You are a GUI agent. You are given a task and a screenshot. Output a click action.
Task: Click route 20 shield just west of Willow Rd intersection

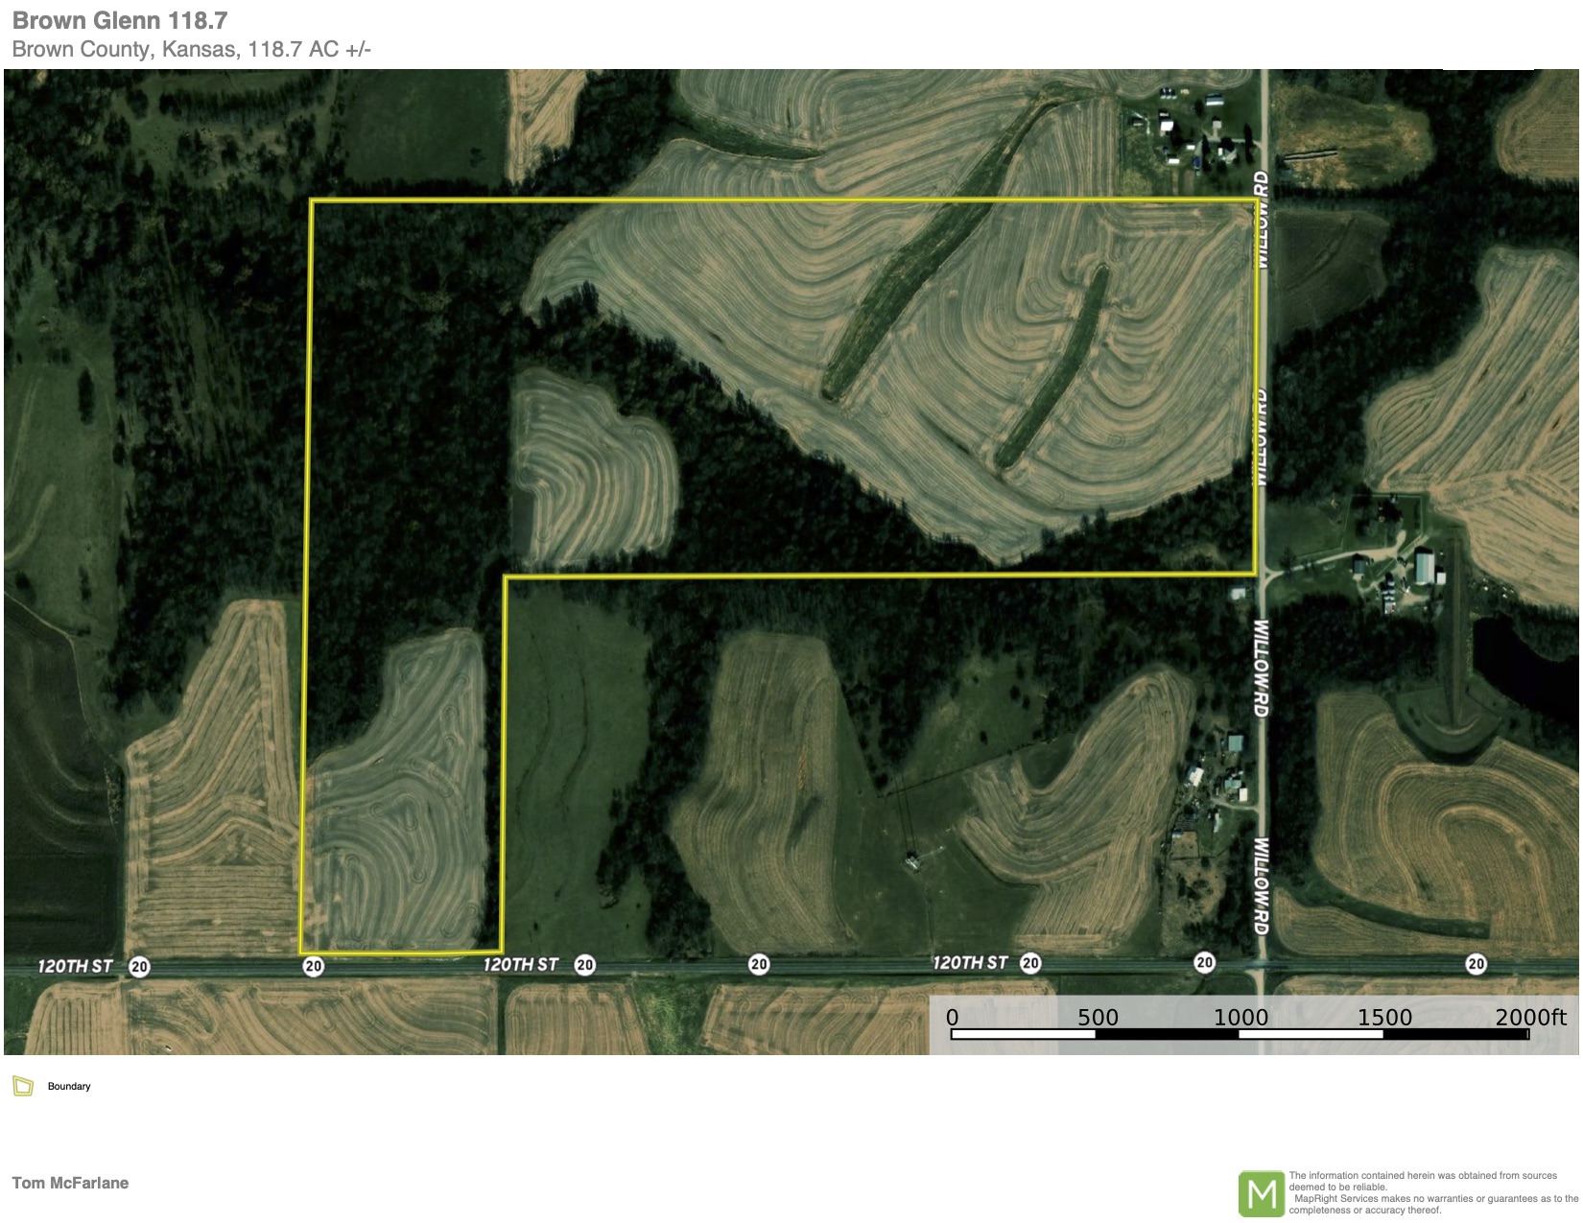pos(1204,962)
